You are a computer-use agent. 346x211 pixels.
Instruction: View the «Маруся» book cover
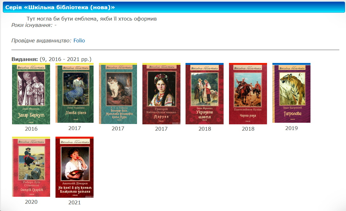tap(161, 94)
